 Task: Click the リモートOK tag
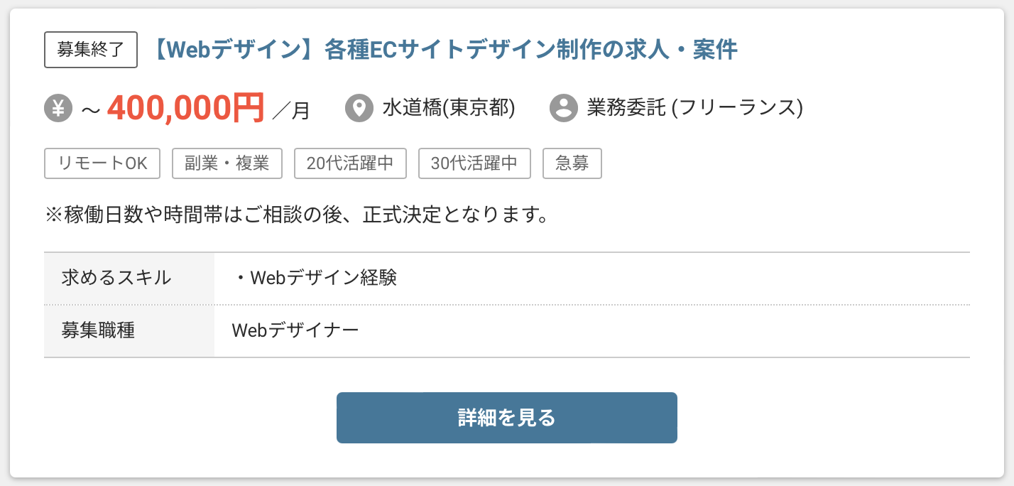(102, 163)
